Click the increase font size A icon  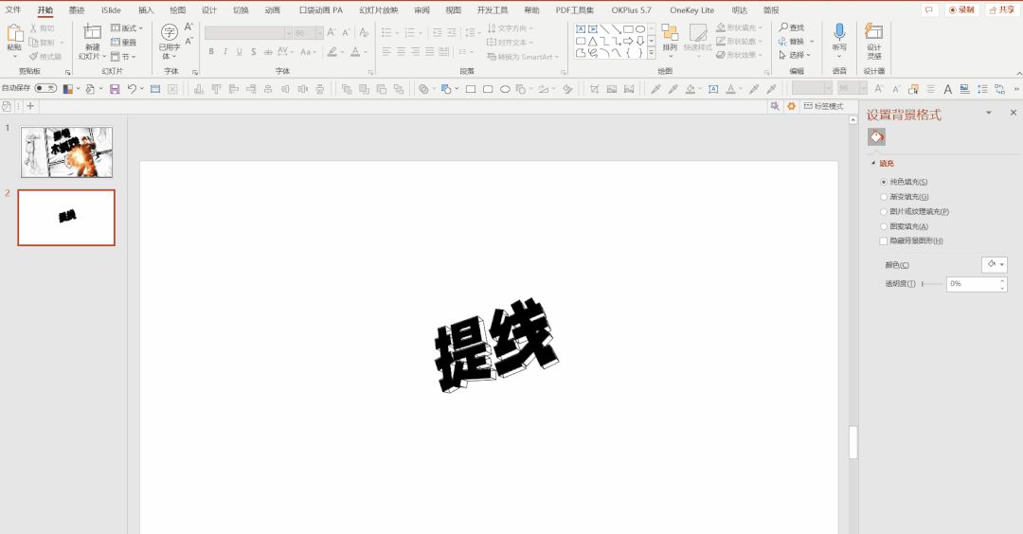pyautogui.click(x=332, y=32)
